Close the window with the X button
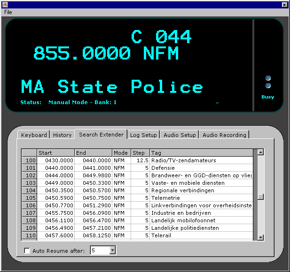The width and height of the screenshot is (290, 272). pyautogui.click(x=284, y=5)
